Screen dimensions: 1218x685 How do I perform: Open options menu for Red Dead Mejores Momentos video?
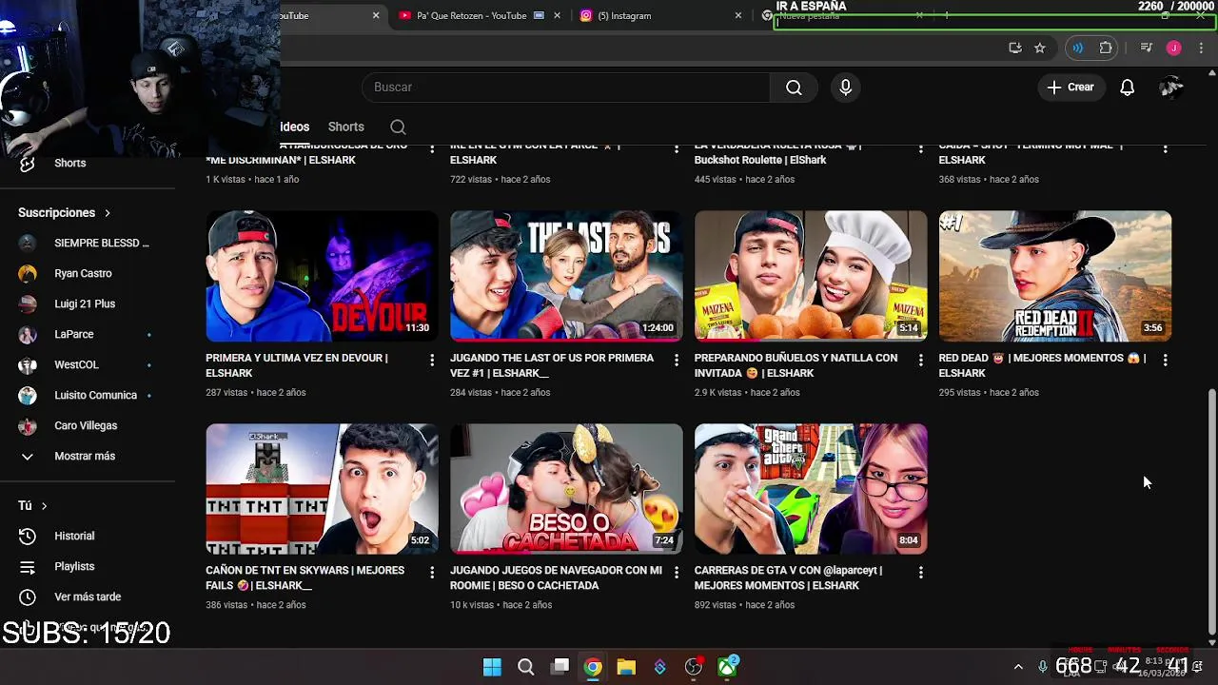[x=1165, y=360]
